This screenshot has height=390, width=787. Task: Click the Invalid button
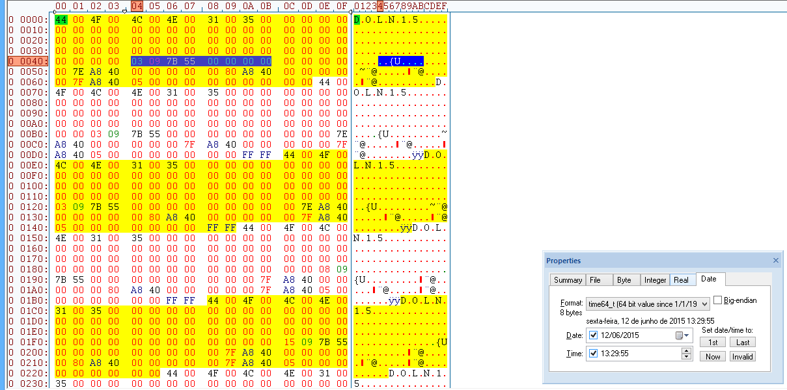pos(742,356)
